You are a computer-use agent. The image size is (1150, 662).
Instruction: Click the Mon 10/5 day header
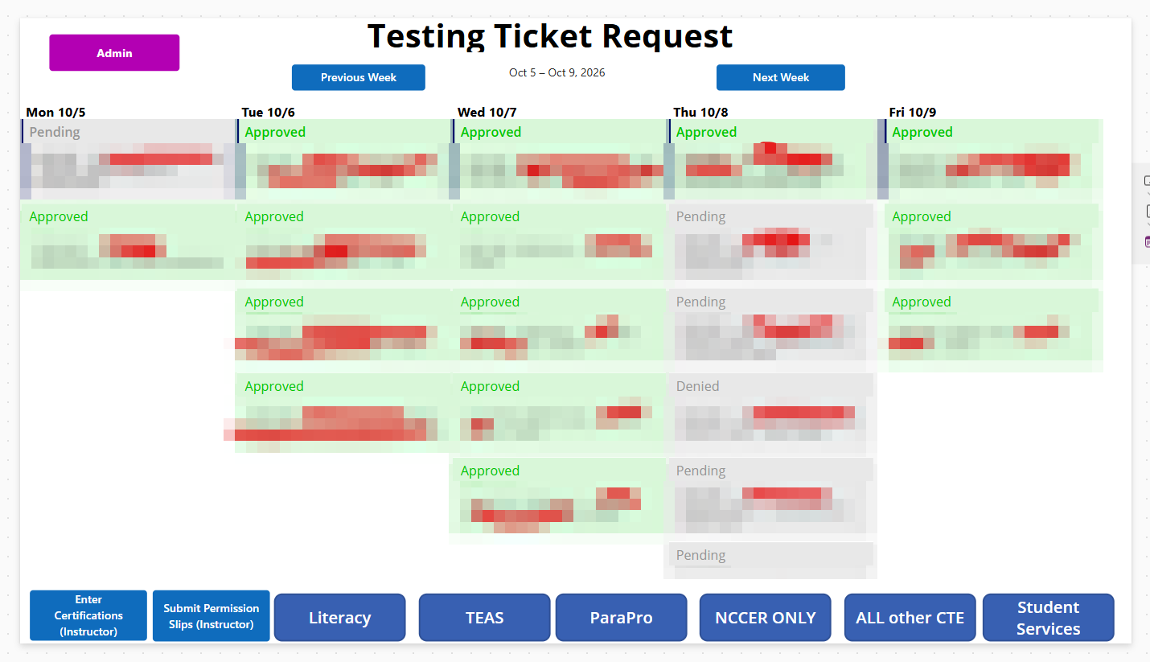coord(55,112)
